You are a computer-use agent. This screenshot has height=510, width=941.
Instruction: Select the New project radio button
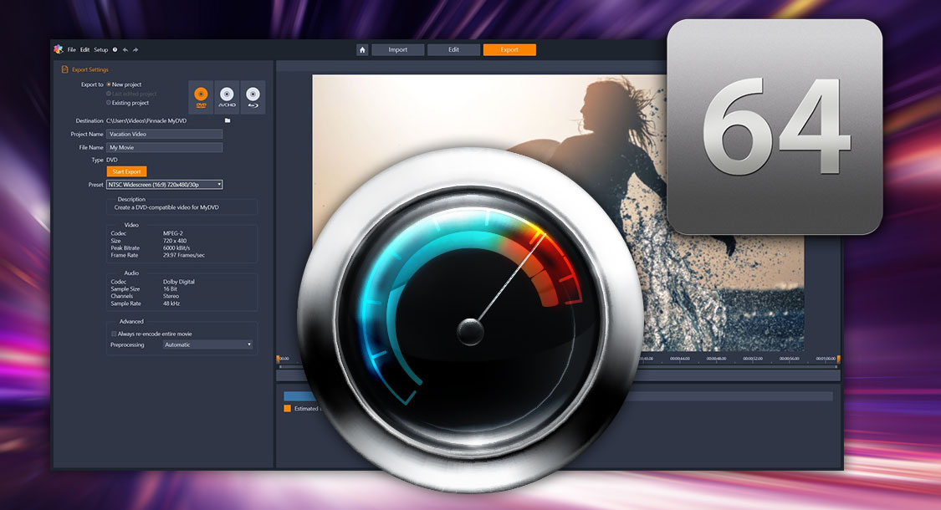click(109, 84)
